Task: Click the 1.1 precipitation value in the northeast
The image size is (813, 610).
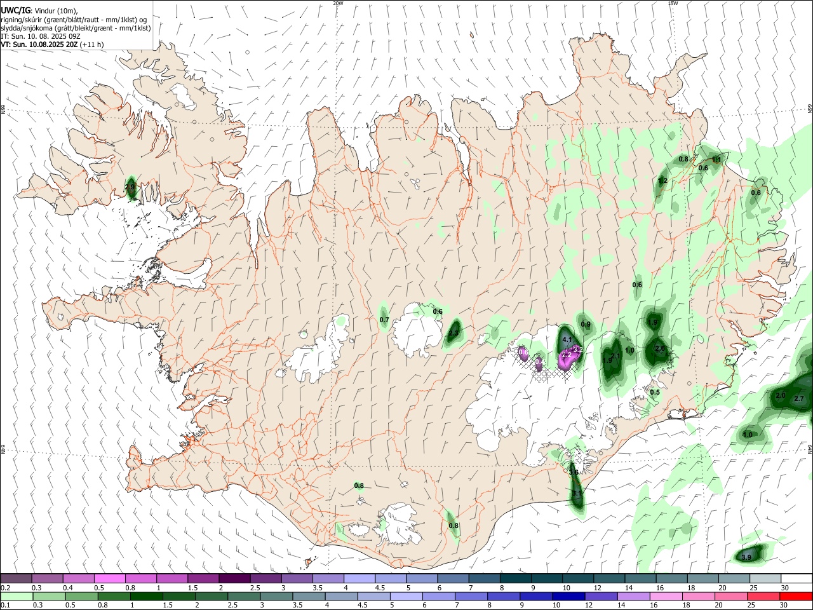Action: [716, 159]
